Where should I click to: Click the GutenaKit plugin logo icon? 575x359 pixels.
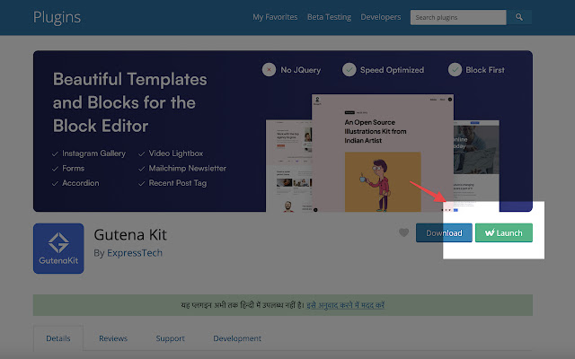click(x=58, y=249)
